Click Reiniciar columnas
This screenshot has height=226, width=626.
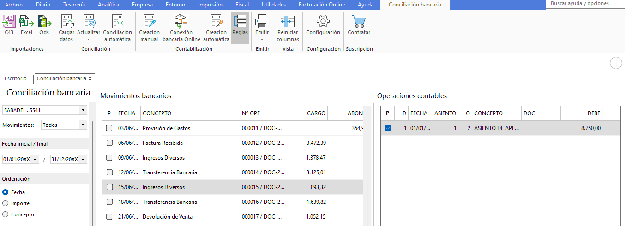point(288,28)
